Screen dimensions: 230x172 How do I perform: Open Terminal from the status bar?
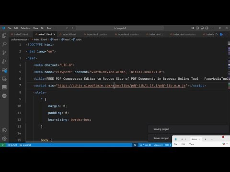25,145
